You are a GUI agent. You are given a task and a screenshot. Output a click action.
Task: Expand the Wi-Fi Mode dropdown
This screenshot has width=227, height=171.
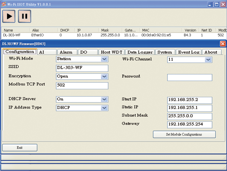104,59
